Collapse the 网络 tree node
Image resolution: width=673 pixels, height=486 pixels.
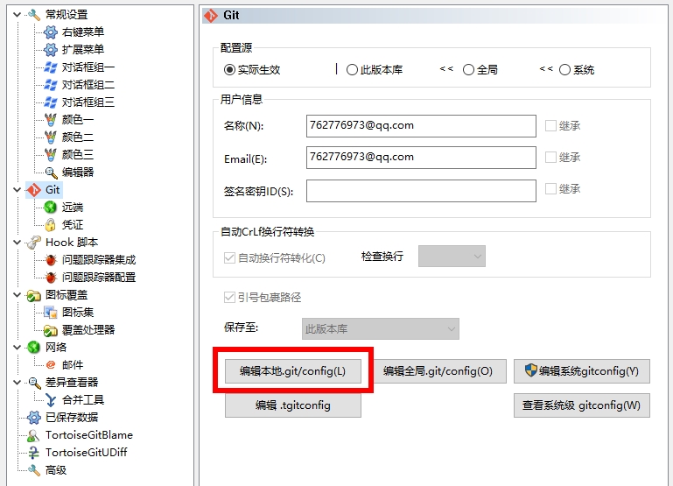[18, 348]
